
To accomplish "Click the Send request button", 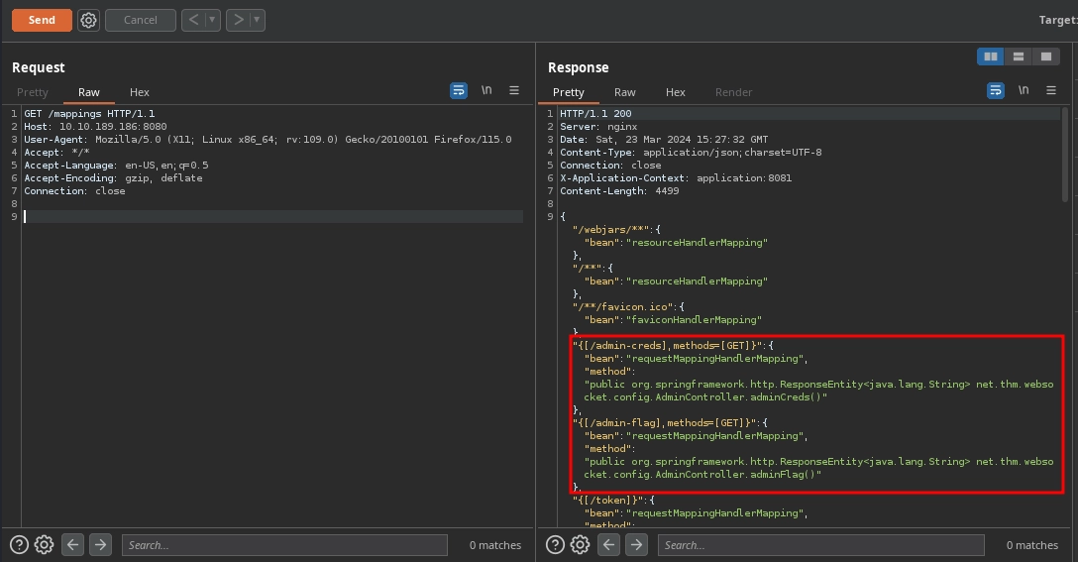I will pos(42,20).
